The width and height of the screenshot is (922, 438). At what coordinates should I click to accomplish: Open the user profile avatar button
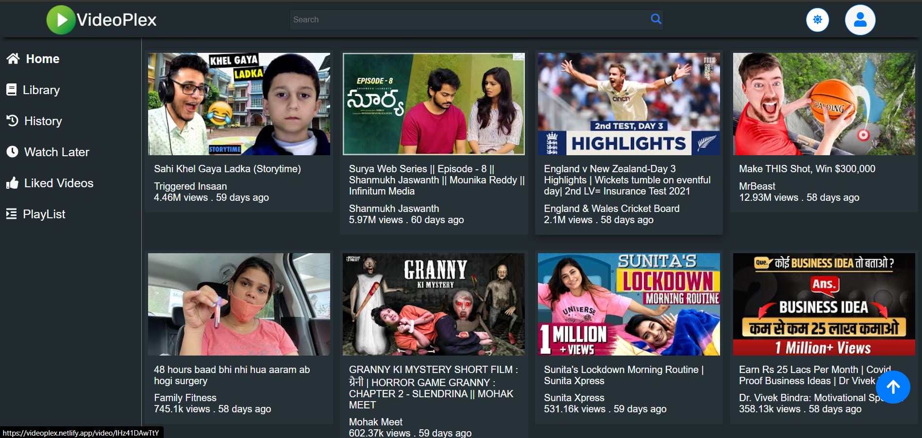click(x=860, y=20)
